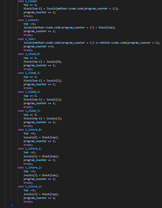Click the 'case i_iload_0:' label

pyautogui.click(x=29, y=54)
